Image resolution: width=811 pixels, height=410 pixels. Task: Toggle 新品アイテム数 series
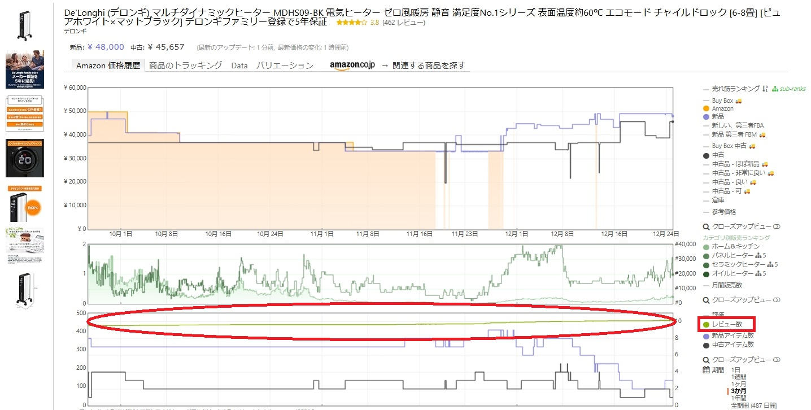[x=728, y=335]
